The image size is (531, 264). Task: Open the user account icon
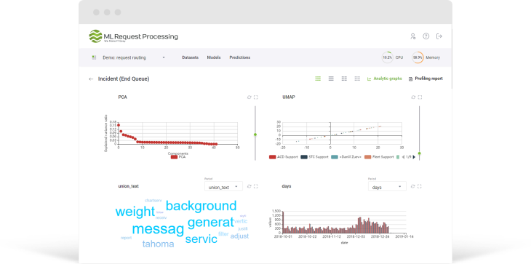click(x=413, y=36)
